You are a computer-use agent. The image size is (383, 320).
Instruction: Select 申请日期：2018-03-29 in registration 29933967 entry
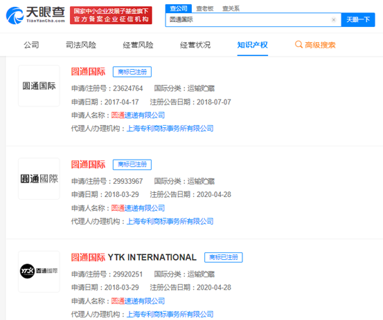105,194
